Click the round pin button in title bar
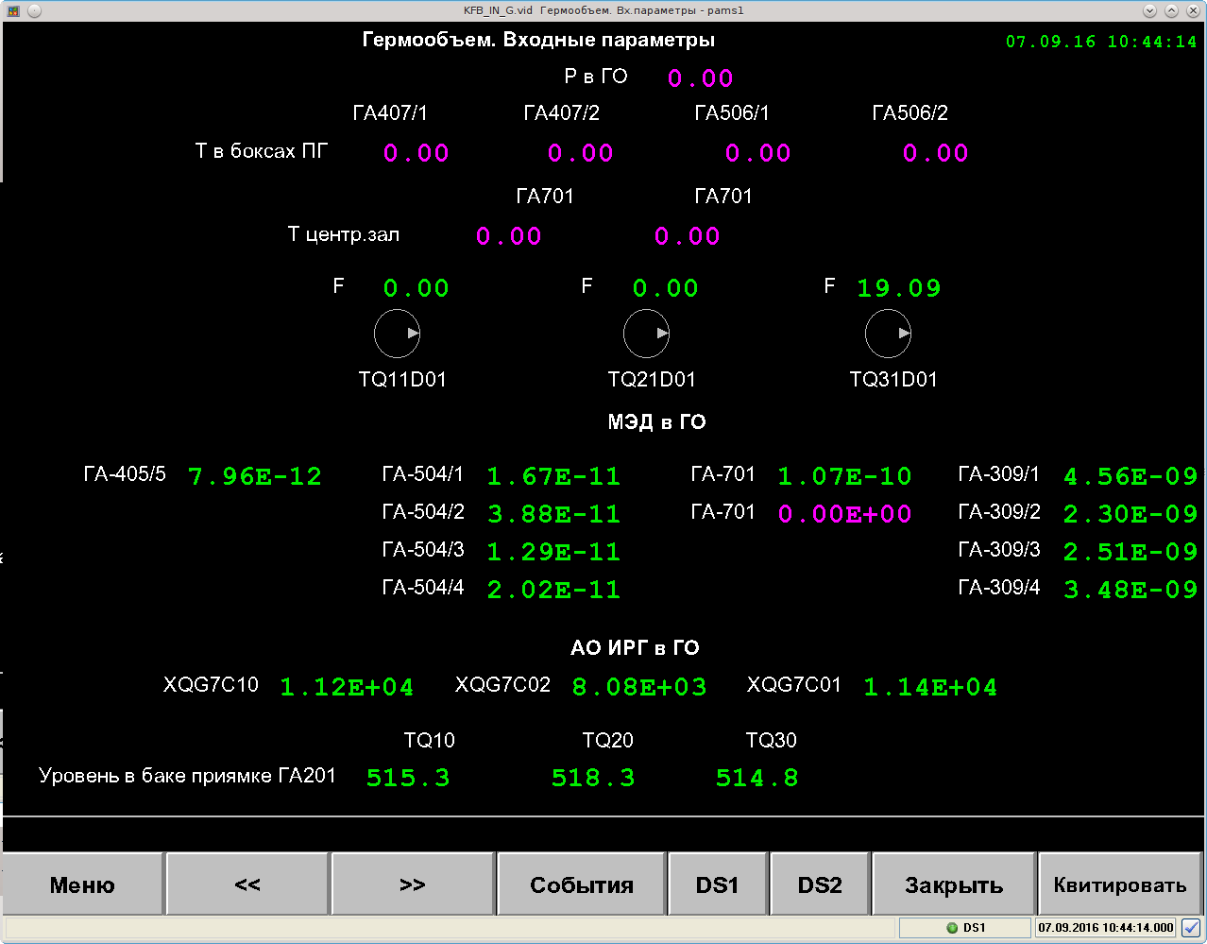 point(34,10)
